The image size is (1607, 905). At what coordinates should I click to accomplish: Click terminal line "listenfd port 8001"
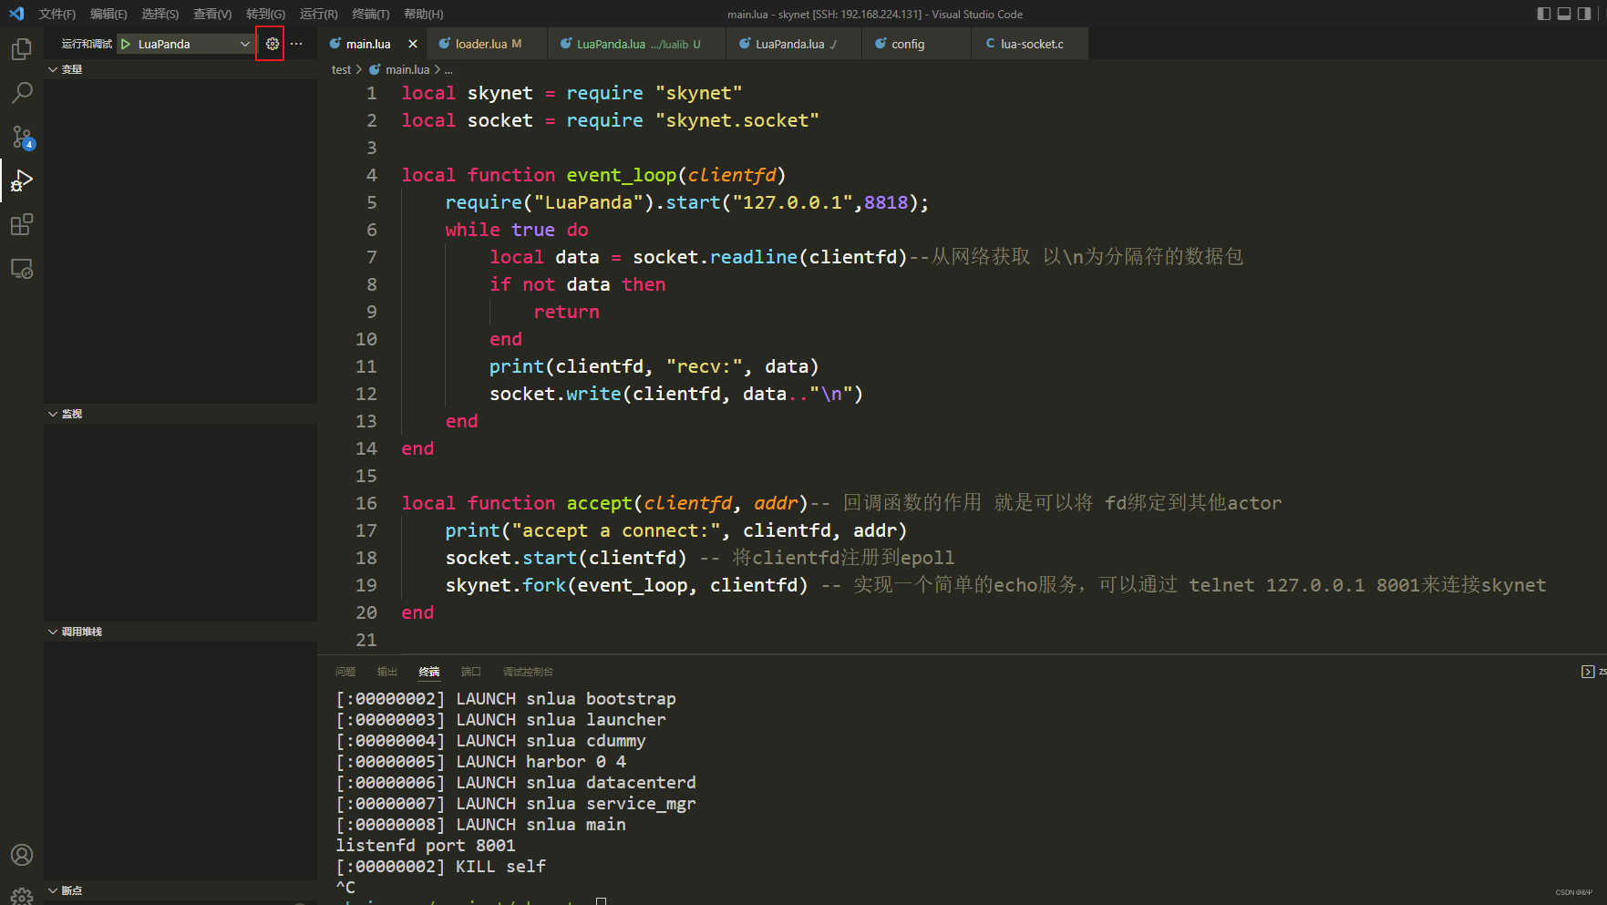[x=426, y=846]
